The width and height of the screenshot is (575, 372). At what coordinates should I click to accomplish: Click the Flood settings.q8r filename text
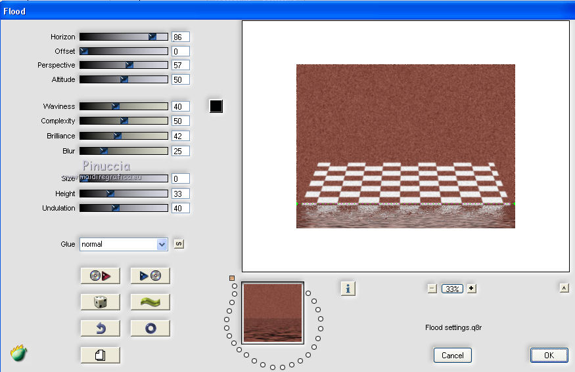(x=453, y=327)
